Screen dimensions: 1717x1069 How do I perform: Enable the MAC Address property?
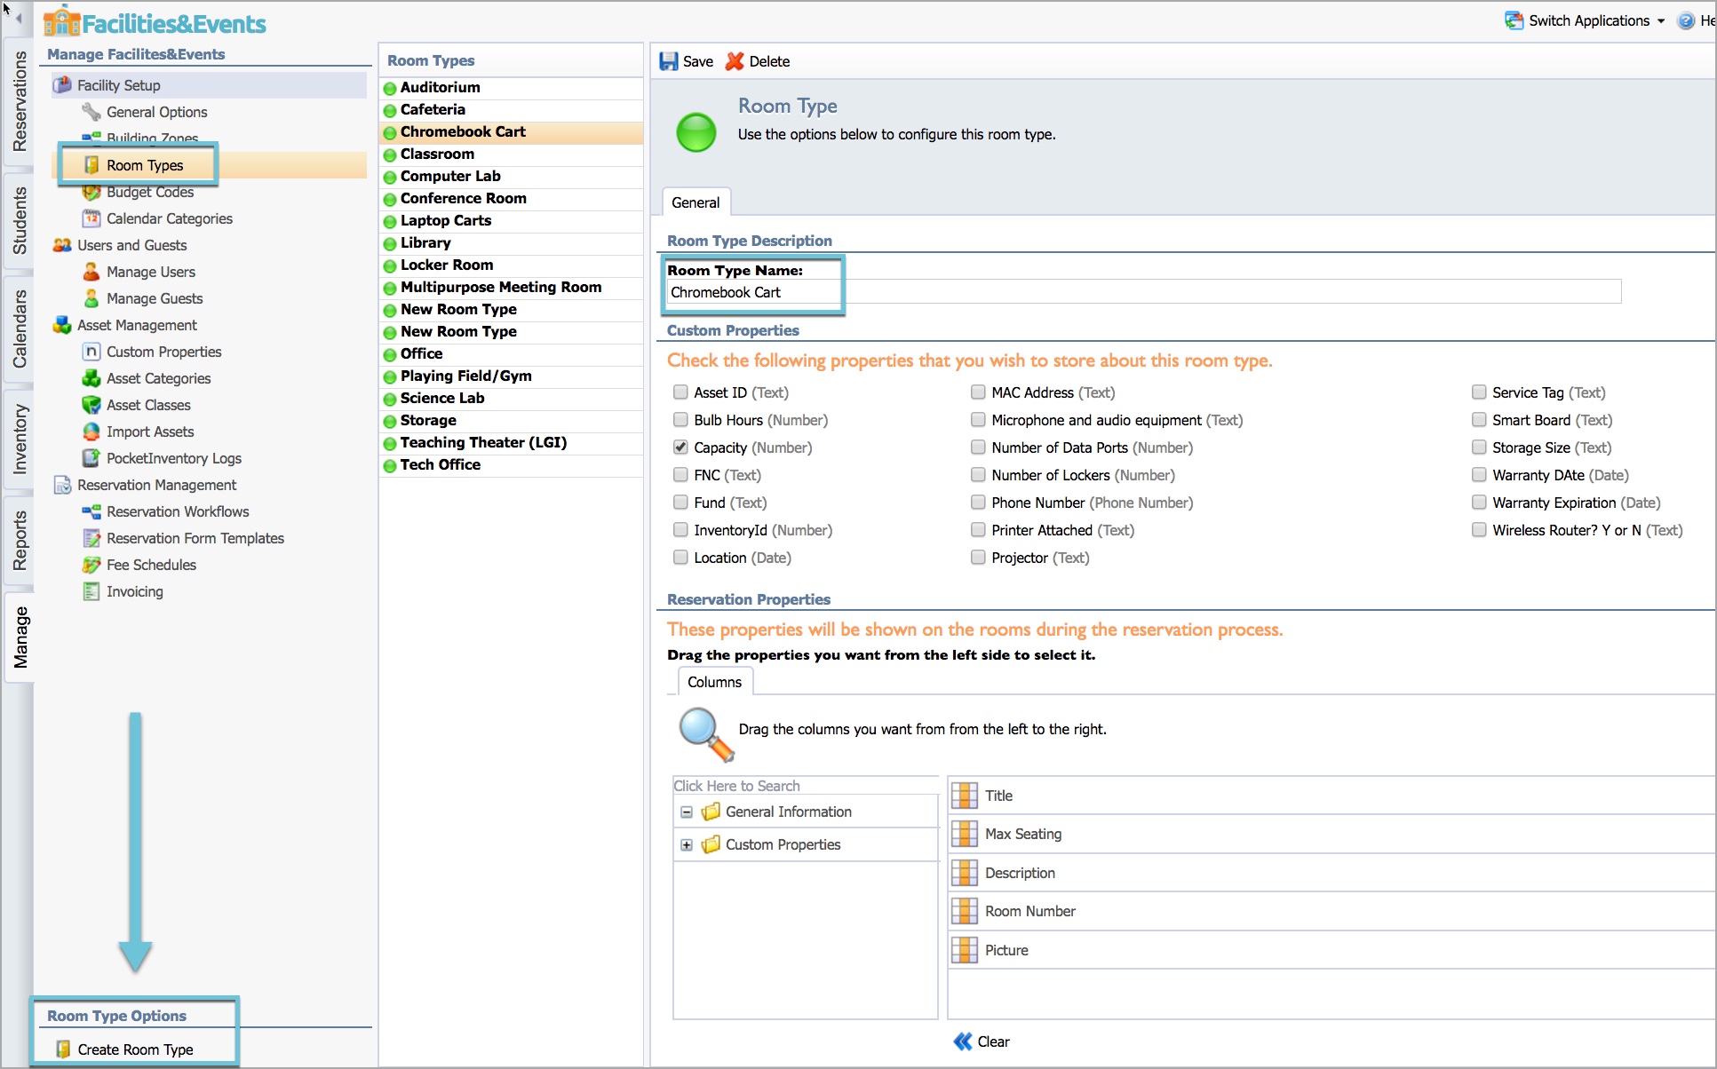pos(978,392)
